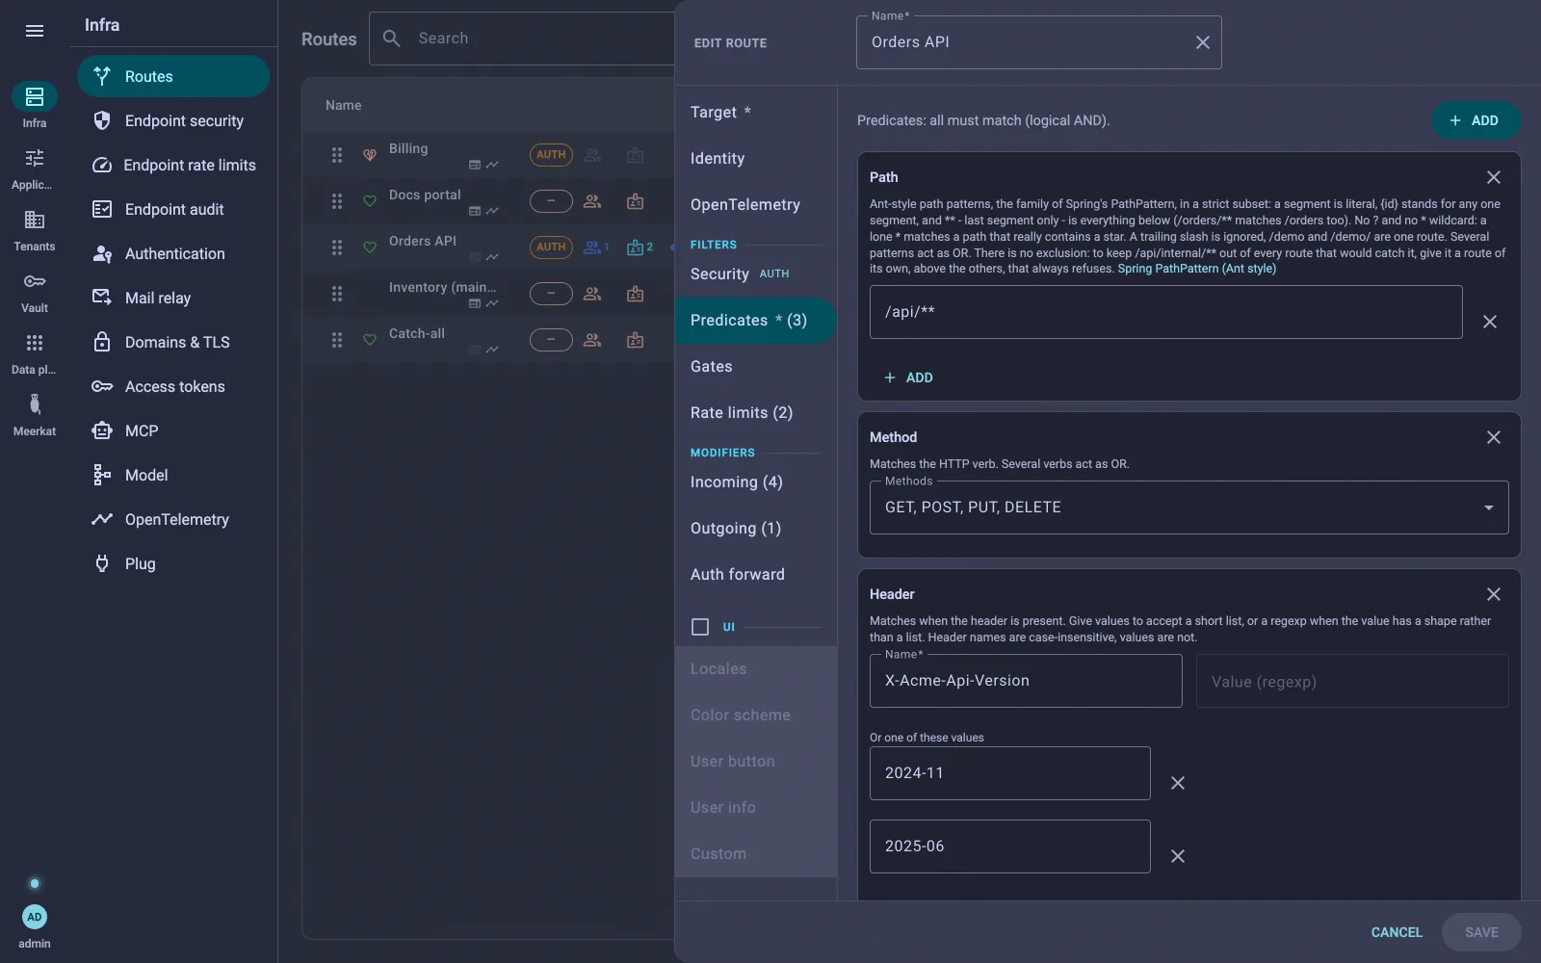
Task: Toggle AUTH pill on Orders API row
Action: tap(551, 247)
